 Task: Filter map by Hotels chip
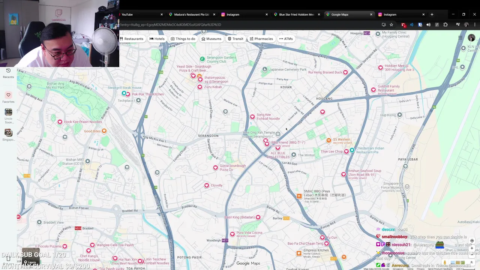pos(157,39)
